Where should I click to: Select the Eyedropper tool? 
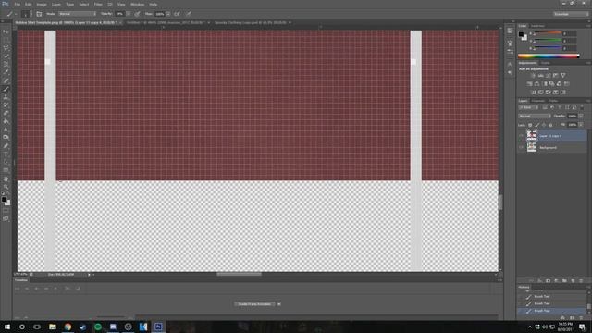6,72
